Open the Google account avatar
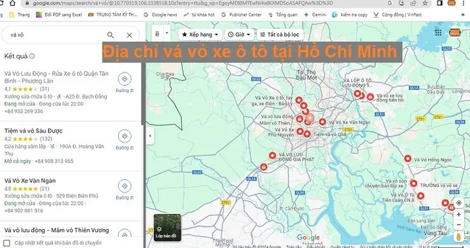The image size is (470, 248). coord(455,33)
